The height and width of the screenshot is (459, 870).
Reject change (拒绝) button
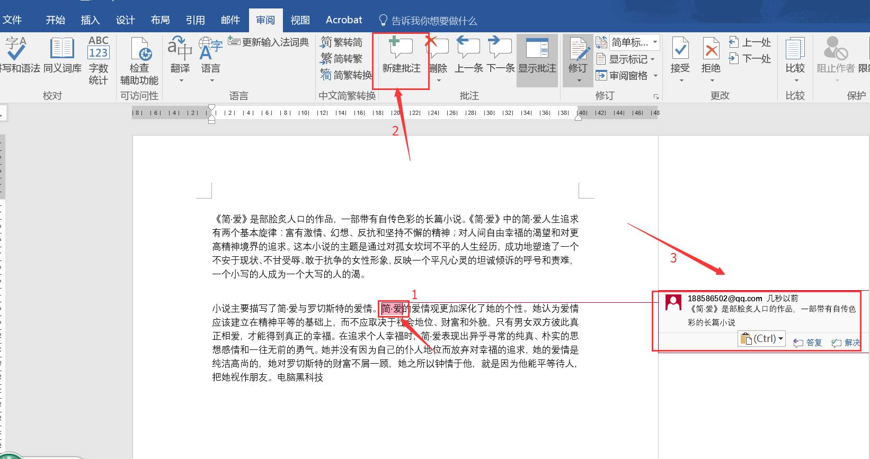click(x=711, y=55)
